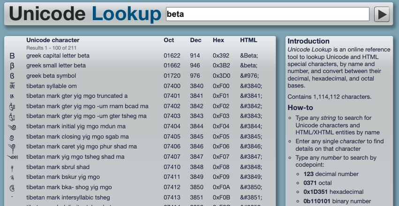Click 'Results 1 - 100 of 211' text
Screen dimensions: 399x206
pos(52,48)
